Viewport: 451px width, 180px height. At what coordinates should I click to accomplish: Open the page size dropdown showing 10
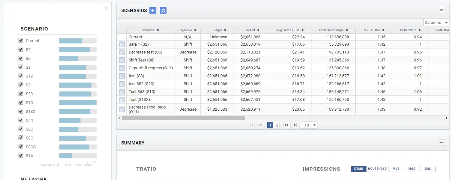(x=309, y=125)
